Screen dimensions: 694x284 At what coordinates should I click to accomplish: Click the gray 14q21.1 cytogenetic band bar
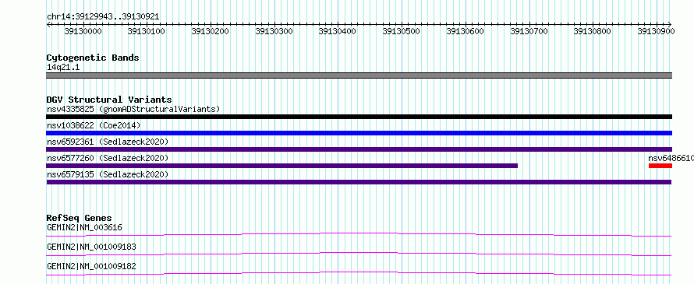359,75
